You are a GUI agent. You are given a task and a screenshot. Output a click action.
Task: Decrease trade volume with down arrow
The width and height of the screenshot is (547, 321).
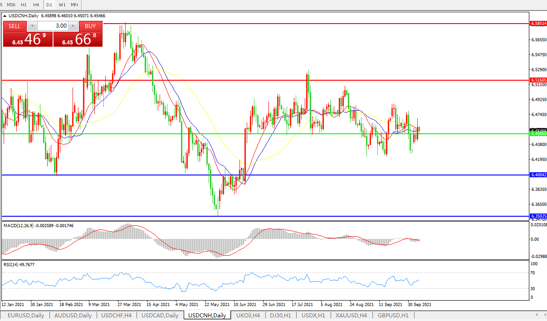(32, 26)
